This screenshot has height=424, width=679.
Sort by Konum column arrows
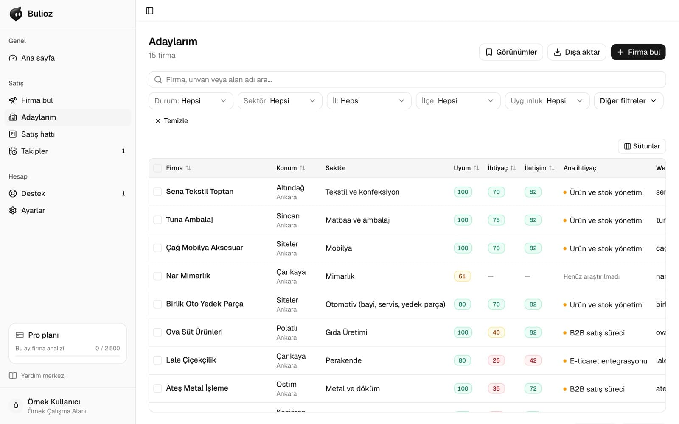[302, 168]
